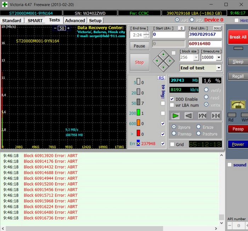Click the Pause button

(x=139, y=46)
